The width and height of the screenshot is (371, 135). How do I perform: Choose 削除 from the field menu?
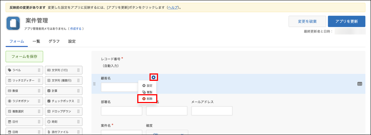[x=147, y=99]
